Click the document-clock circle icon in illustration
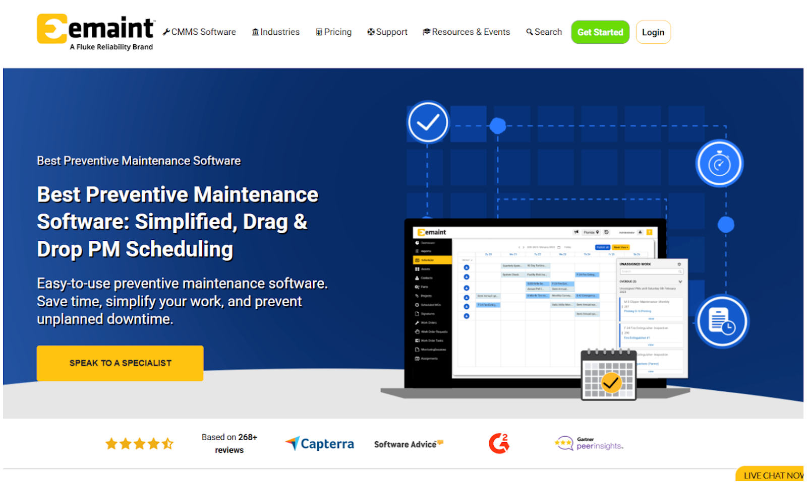This screenshot has height=482, width=807. pos(722,321)
